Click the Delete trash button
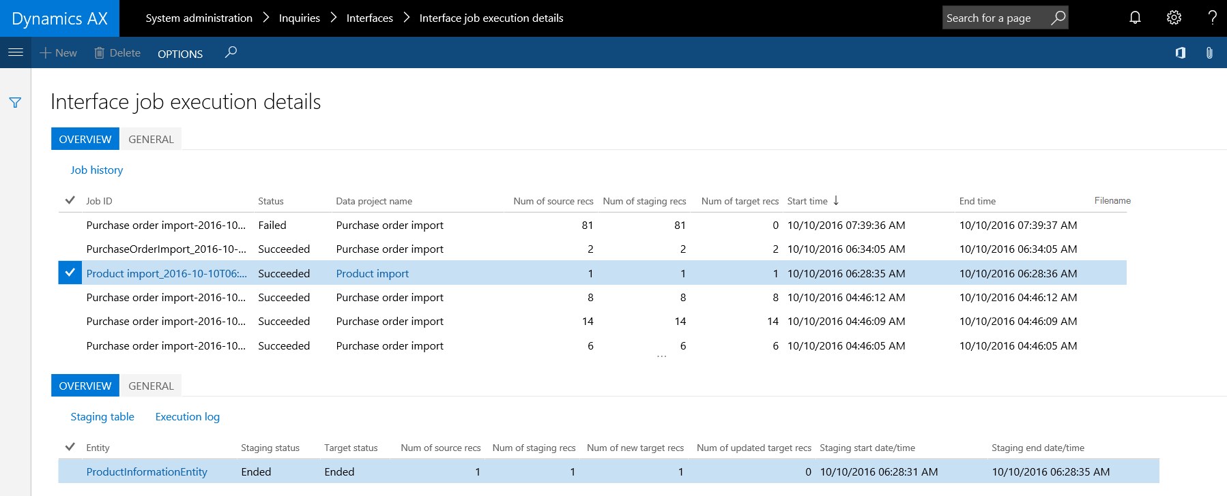Viewport: 1227px width, 496px height. pyautogui.click(x=117, y=52)
